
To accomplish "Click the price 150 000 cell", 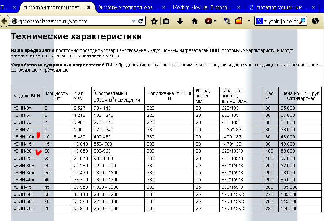I will [300, 208].
